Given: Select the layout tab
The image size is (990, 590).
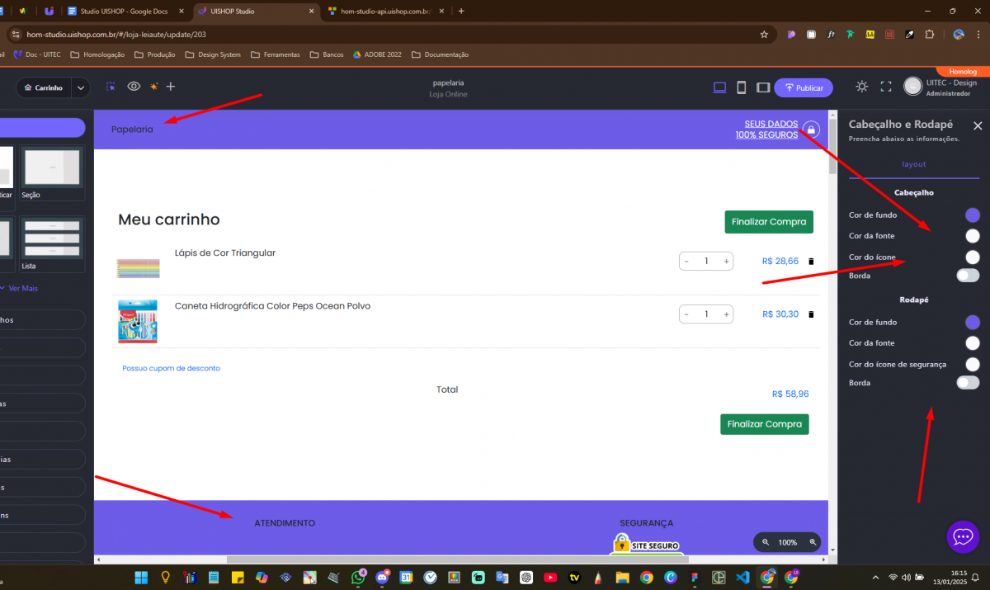Looking at the screenshot, I should tap(913, 164).
